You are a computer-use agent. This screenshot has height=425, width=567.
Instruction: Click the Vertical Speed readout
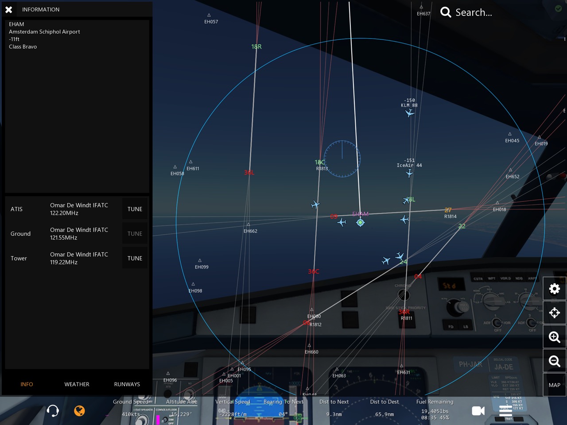click(x=233, y=408)
